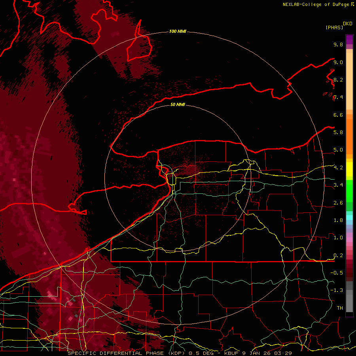
Task: Click the cyan segment of the color bar
Action: [x=349, y=217]
